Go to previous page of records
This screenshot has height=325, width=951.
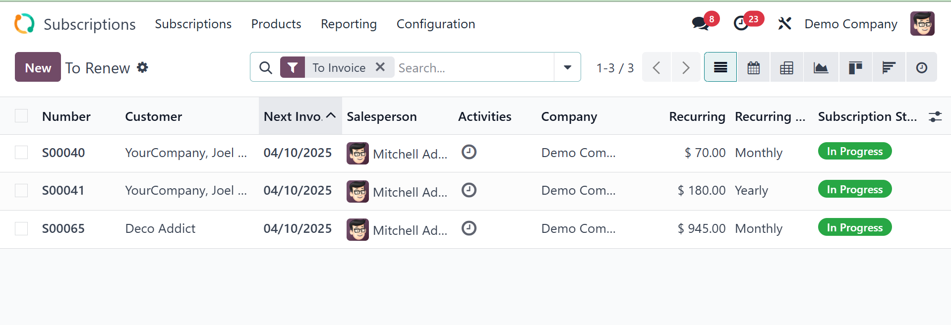[656, 67]
